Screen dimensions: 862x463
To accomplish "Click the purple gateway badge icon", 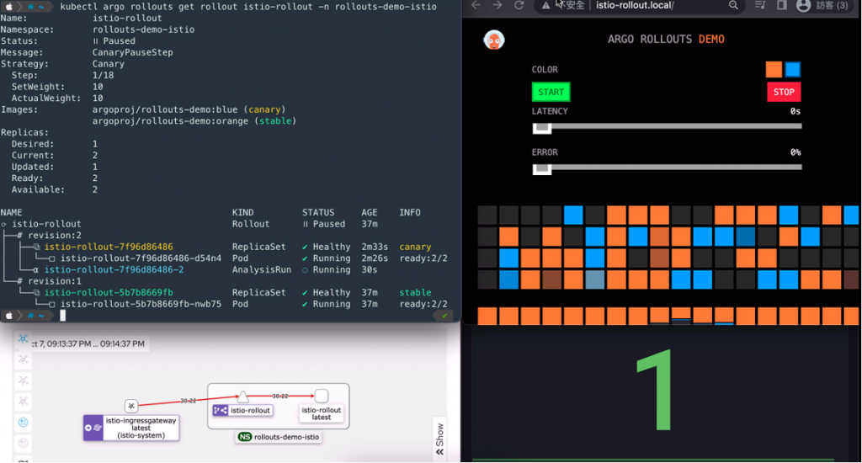I will (x=93, y=428).
